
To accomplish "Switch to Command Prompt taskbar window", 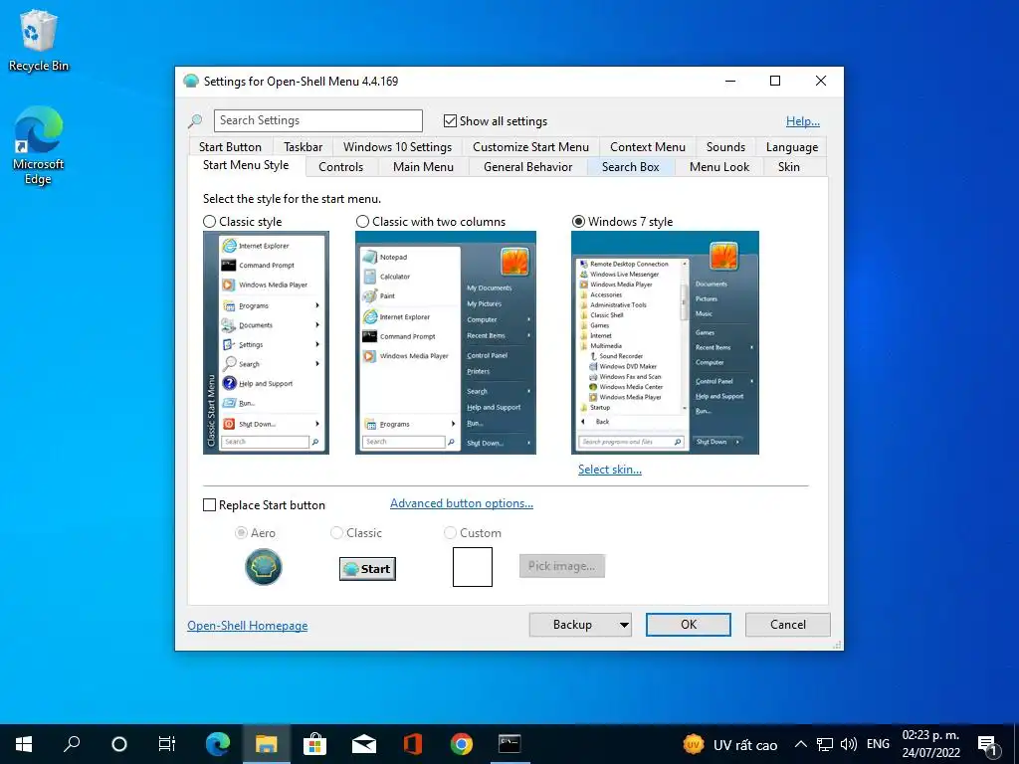I will tap(509, 744).
